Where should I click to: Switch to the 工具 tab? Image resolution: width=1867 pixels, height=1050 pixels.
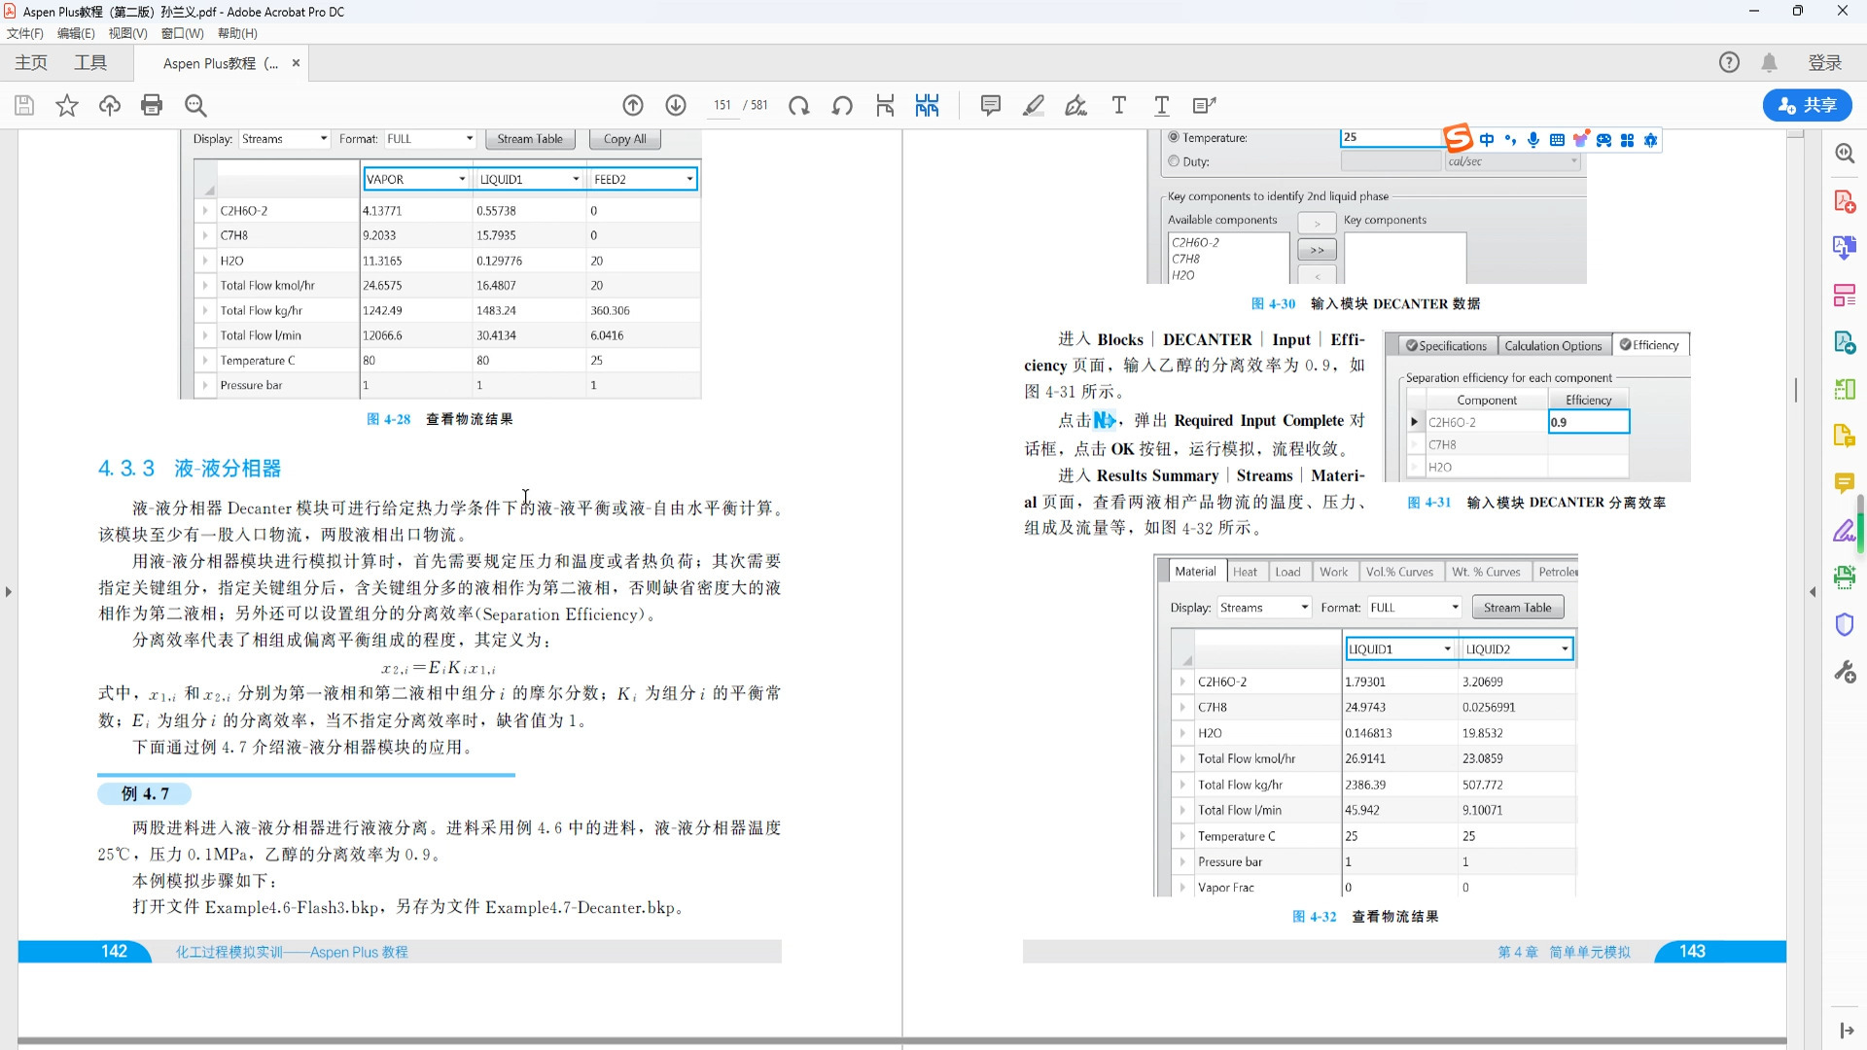tap(91, 62)
